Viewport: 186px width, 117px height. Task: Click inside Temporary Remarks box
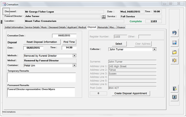(x=41, y=77)
